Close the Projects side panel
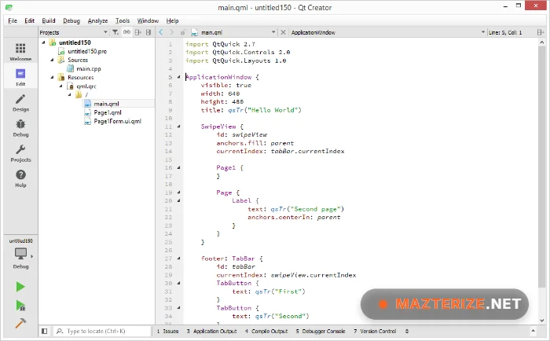 click(148, 32)
